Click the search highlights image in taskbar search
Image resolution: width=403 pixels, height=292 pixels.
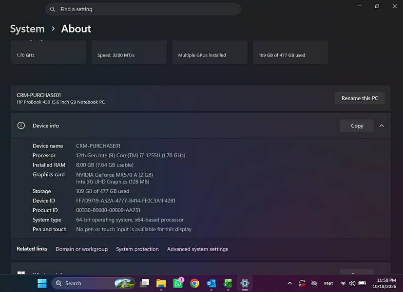pos(124,283)
